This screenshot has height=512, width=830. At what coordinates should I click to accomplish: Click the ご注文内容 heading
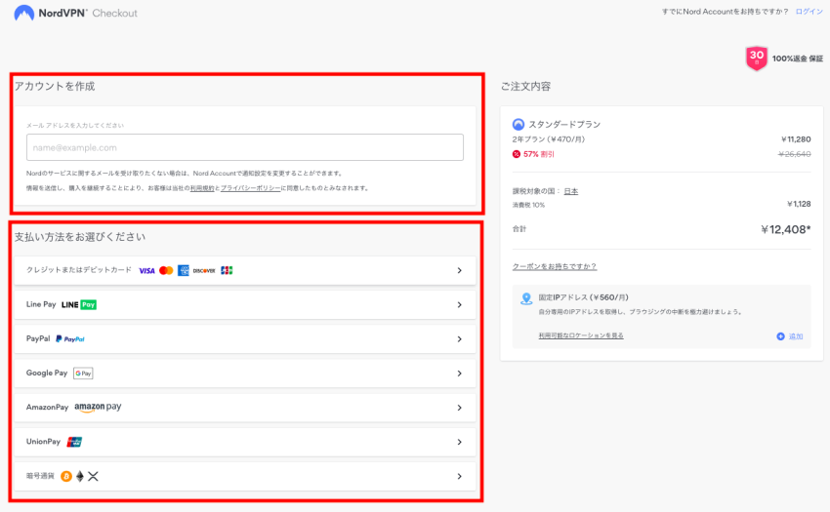[525, 86]
